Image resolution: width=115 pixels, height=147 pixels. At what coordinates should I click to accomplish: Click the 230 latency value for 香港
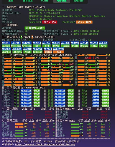[x=25, y=123]
